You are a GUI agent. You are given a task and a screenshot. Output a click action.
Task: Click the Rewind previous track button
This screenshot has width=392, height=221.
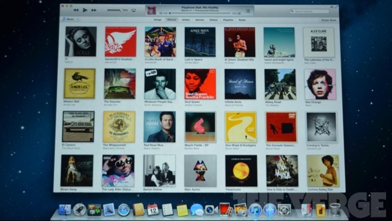point(76,10)
